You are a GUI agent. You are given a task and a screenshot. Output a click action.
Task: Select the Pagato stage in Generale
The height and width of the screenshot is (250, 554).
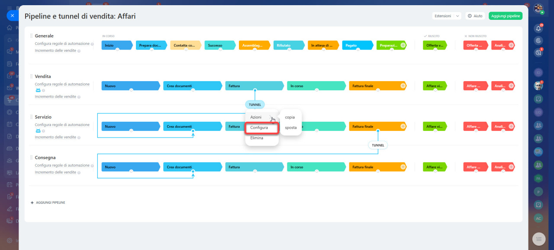click(x=358, y=45)
